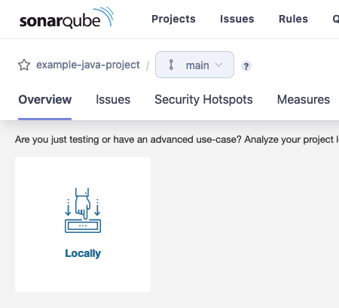Open the branch help question mark icon
Image resolution: width=339 pixels, height=308 pixels.
(x=246, y=66)
